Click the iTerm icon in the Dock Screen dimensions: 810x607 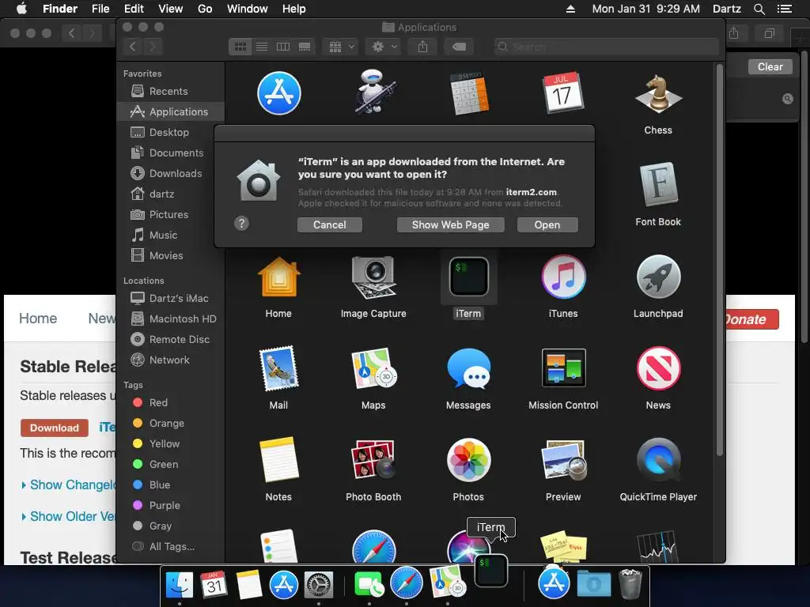tap(490, 571)
